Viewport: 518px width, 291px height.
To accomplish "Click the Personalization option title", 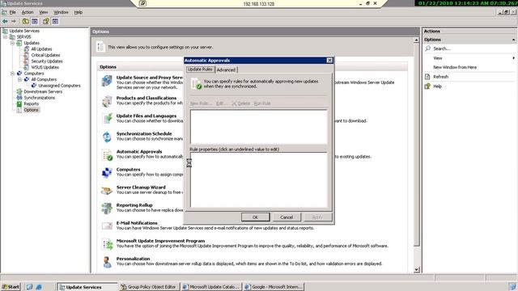I will [x=133, y=259].
